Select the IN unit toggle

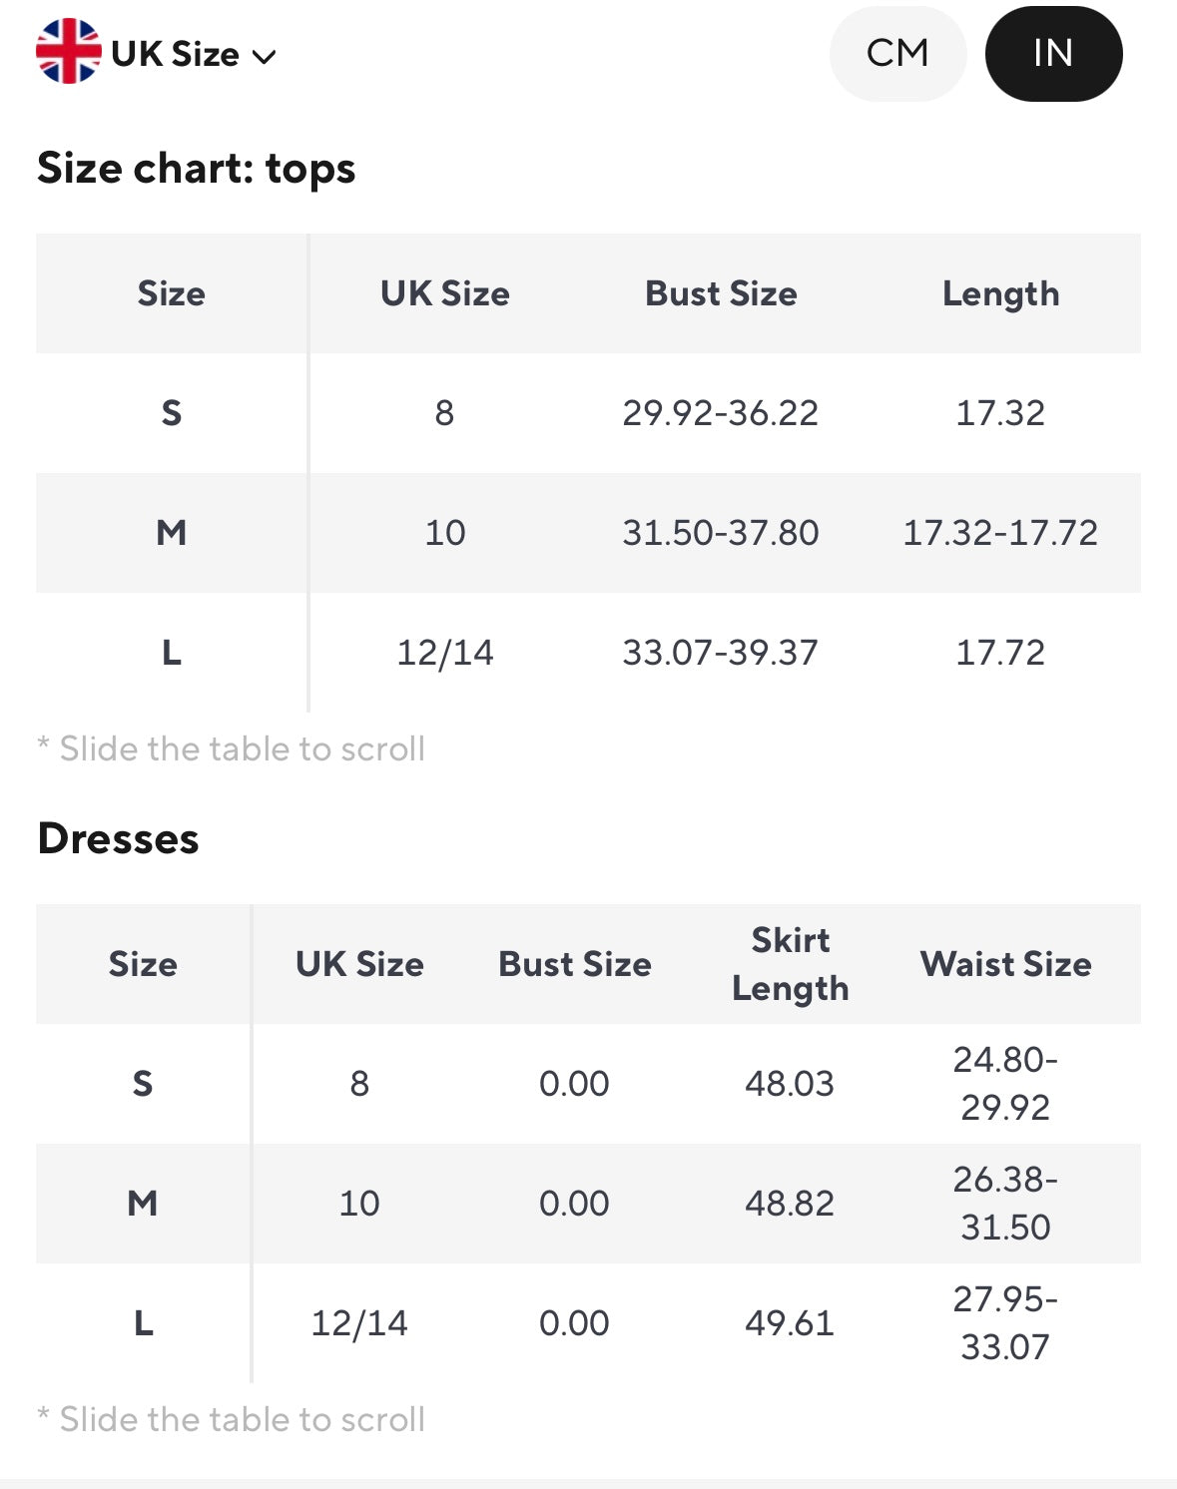(1053, 53)
